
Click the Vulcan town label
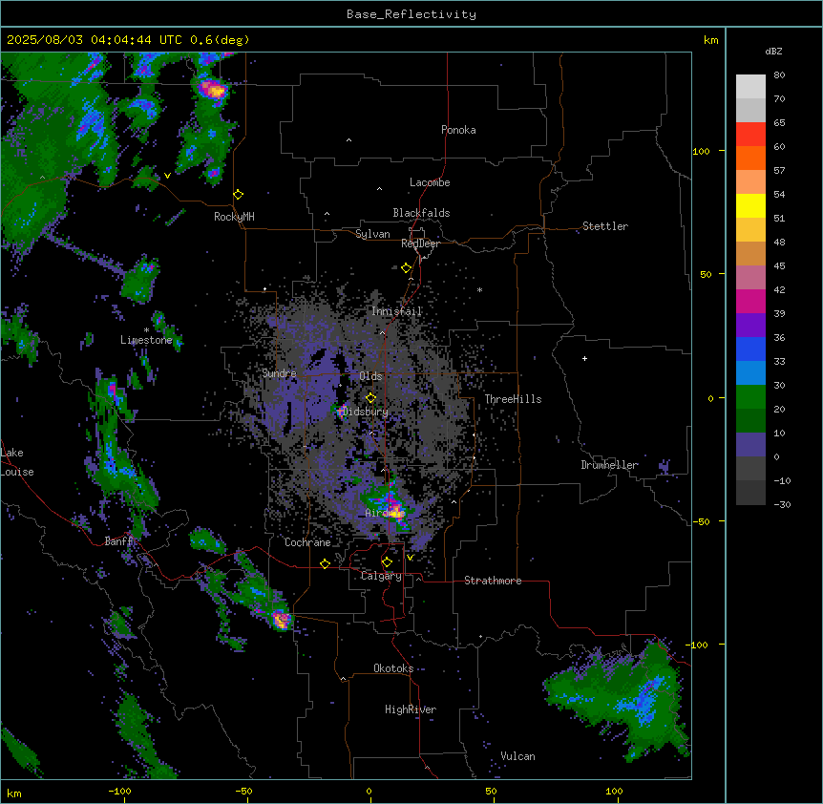pyautogui.click(x=517, y=756)
